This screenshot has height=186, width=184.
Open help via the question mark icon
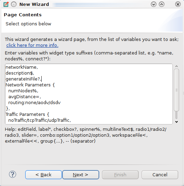click(12, 174)
